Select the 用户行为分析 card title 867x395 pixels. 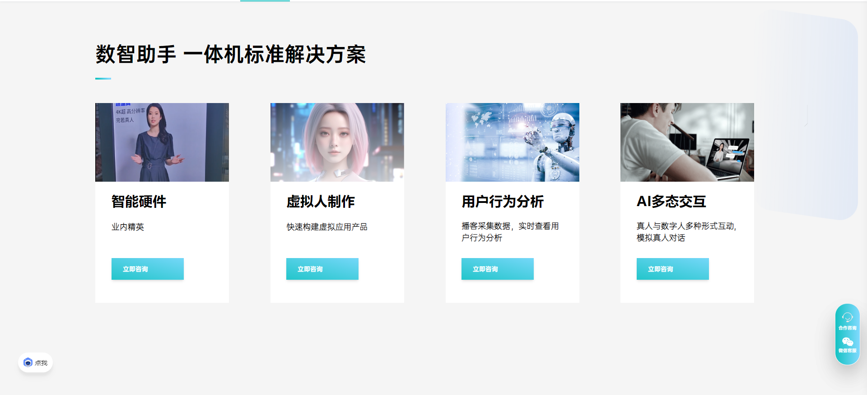[x=503, y=202]
